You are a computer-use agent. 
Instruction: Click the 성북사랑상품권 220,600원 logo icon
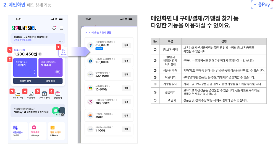coord(90,74)
